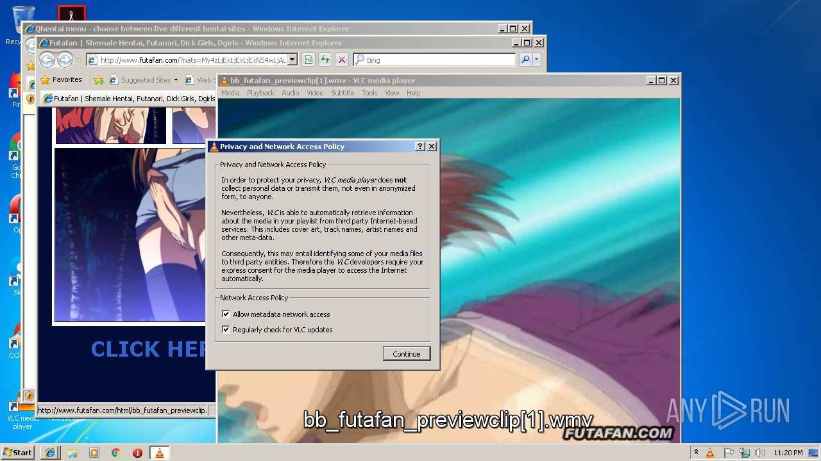Viewport: 821px width, 461px height.
Task: Open the Favorites star button
Action: click(61, 80)
